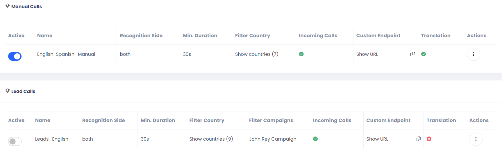Image resolution: width=502 pixels, height=156 pixels.
Task: Click the Lead Calls section heading
Action: click(x=23, y=91)
